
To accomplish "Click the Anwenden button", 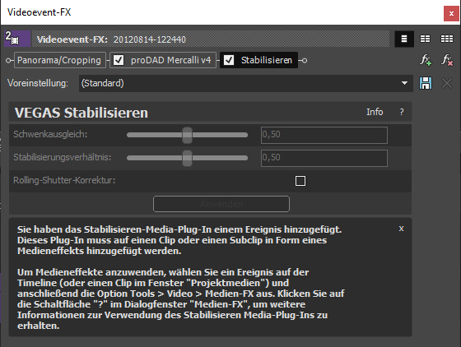I will tap(221, 204).
